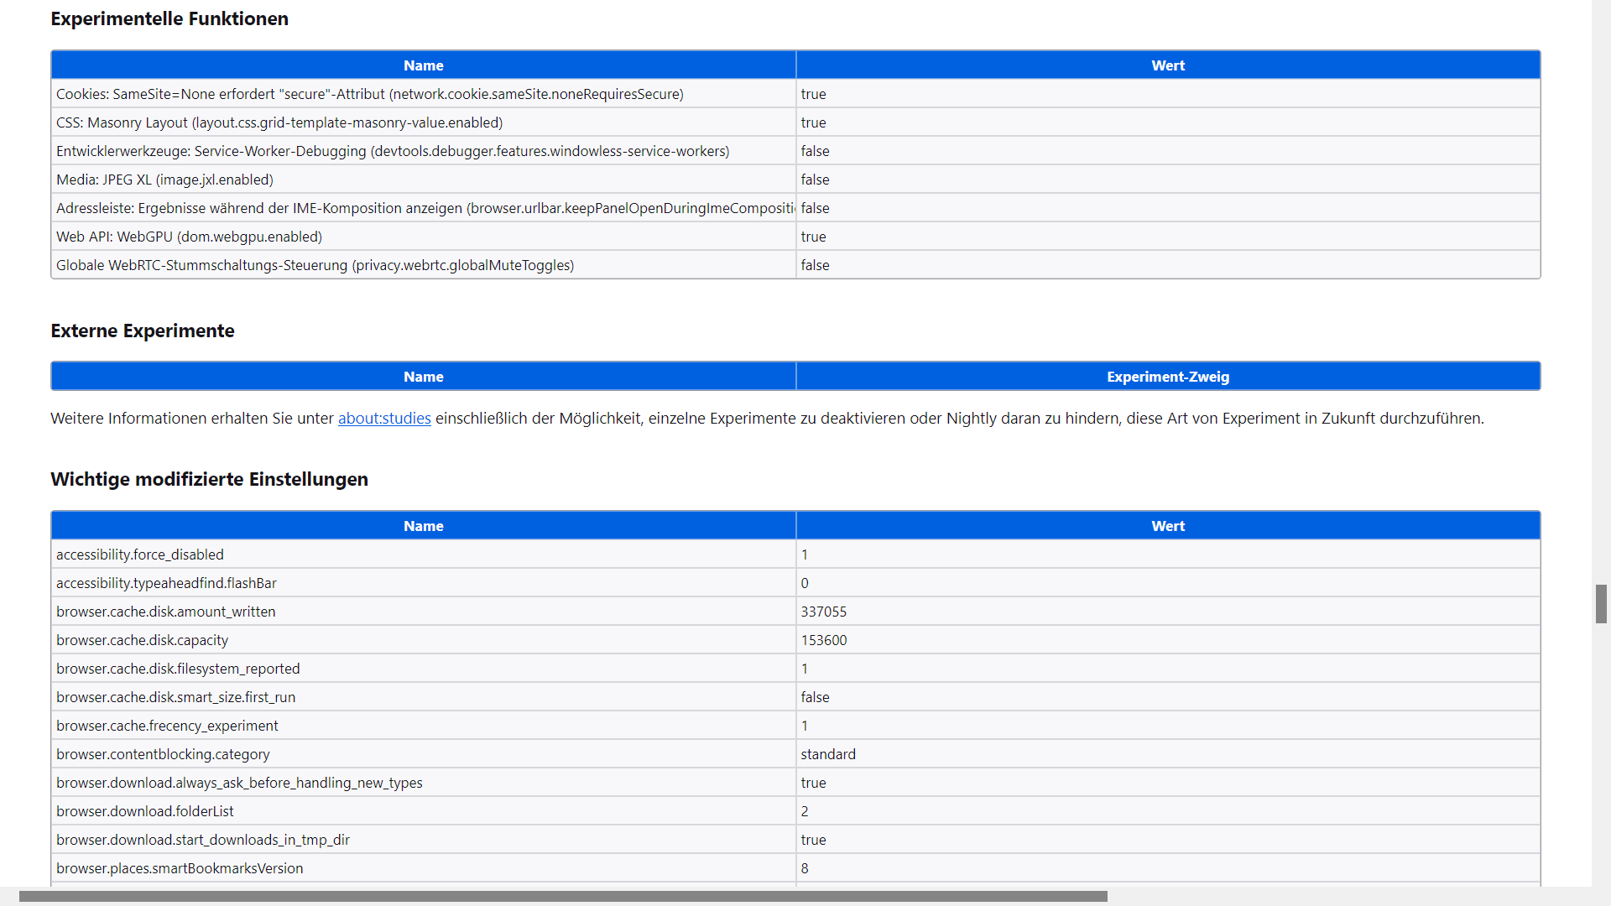Click the browser.cache.disk.capacity value 153600
The image size is (1611, 906).
click(823, 640)
